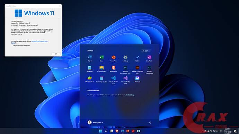Open Adobe Lightroom
This screenshot has width=239, height=134.
pyautogui.click(x=149, y=70)
